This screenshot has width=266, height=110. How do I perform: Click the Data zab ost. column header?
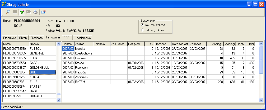pos(180,44)
